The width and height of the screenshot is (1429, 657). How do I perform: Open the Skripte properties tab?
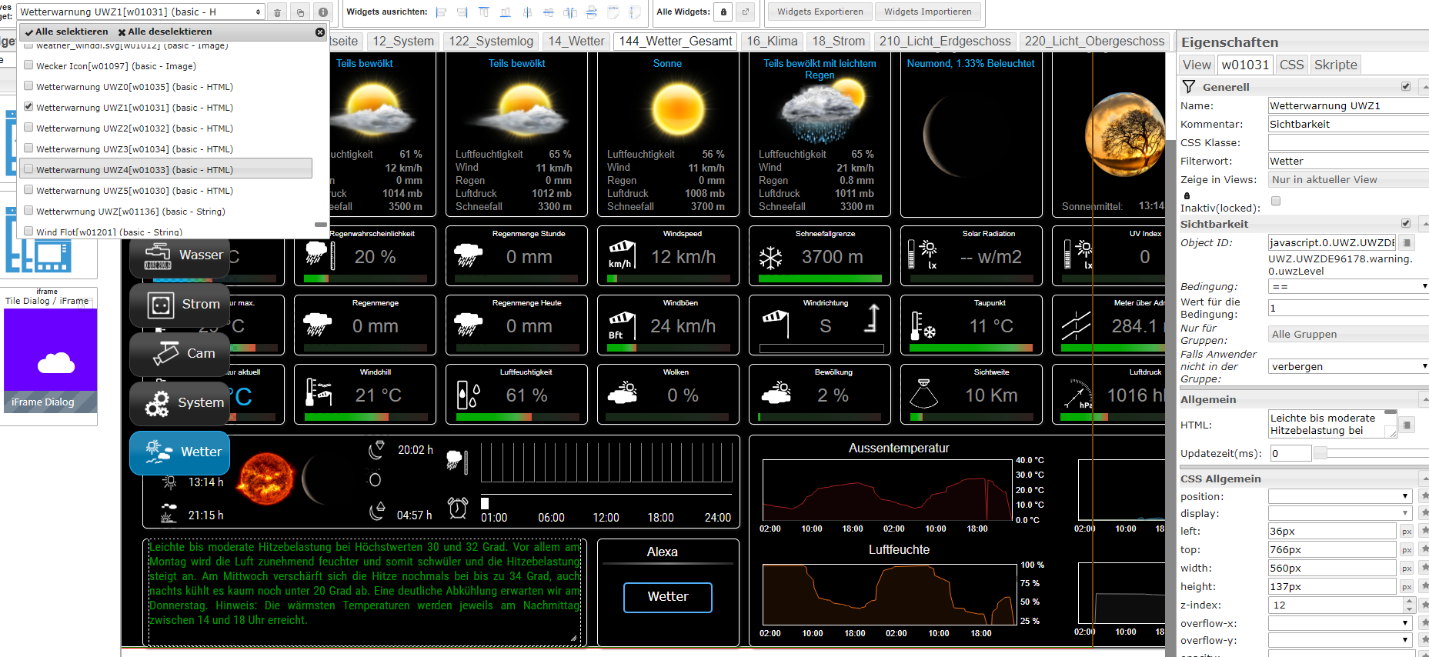[1336, 65]
